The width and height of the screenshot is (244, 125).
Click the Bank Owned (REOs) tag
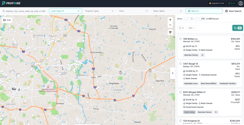209,83
